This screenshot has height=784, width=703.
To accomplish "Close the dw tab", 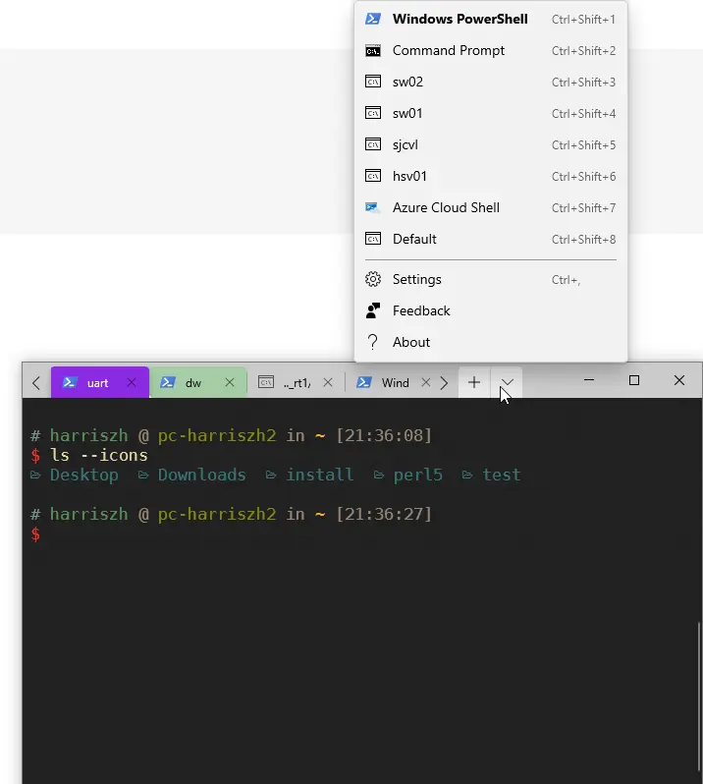I will click(x=230, y=382).
